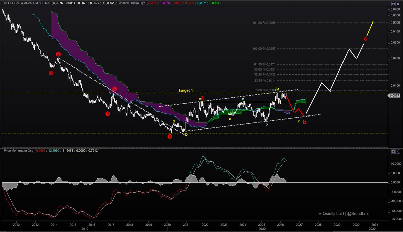Click the -20,0000 oscillator axis label
The height and width of the screenshot is (232, 403).
coord(396,219)
